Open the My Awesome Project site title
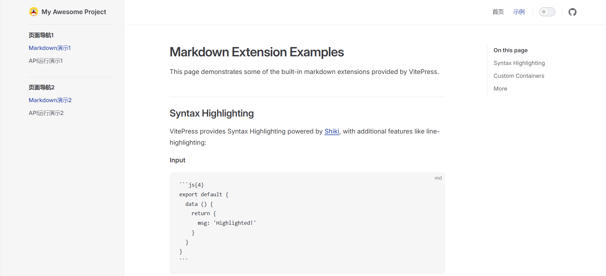Screen dimensions: 606x276 tap(74, 12)
